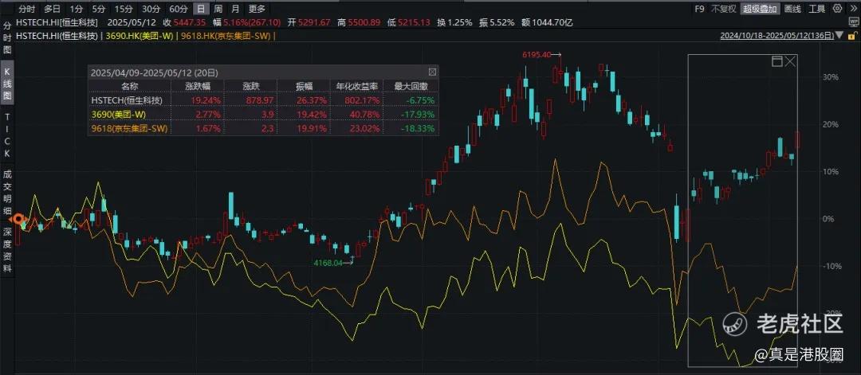Click 振幅 column header
861x375 pixels.
305,86
